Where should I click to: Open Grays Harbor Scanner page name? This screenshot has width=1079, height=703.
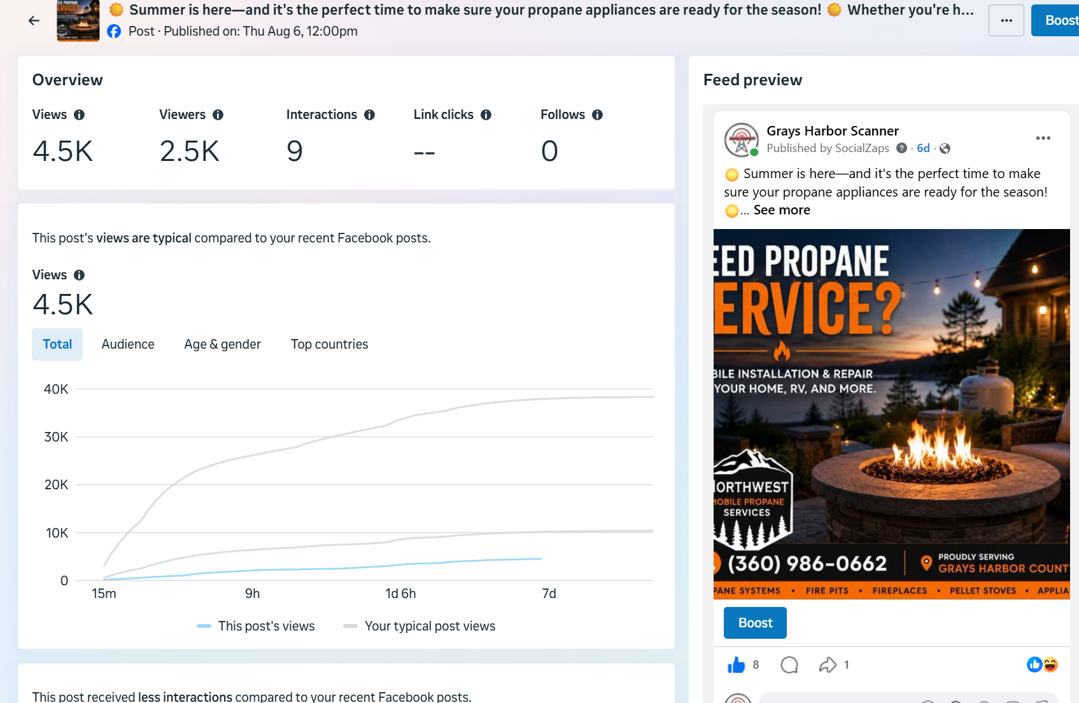point(833,131)
